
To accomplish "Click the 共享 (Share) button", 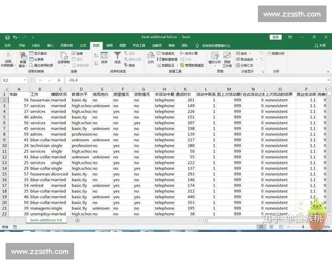I will 322,45.
